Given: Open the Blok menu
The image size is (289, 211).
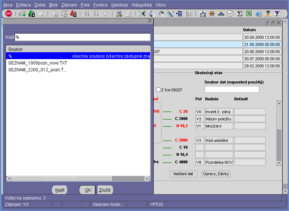Looking at the screenshot, I should [x=53, y=5].
